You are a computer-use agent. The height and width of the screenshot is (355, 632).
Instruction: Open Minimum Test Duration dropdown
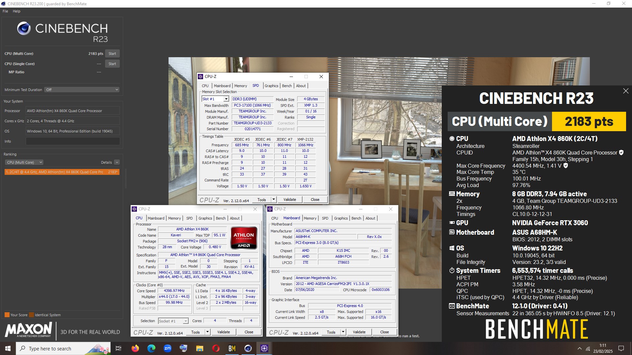coord(82,90)
